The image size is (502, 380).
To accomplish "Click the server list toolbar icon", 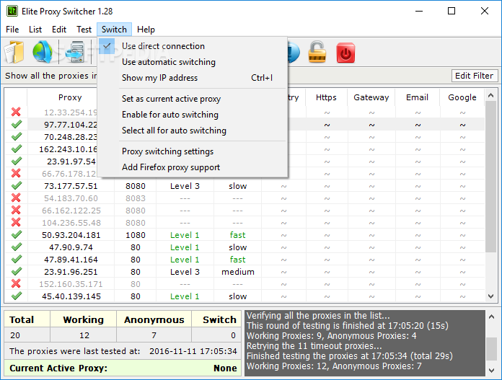I will point(74,52).
